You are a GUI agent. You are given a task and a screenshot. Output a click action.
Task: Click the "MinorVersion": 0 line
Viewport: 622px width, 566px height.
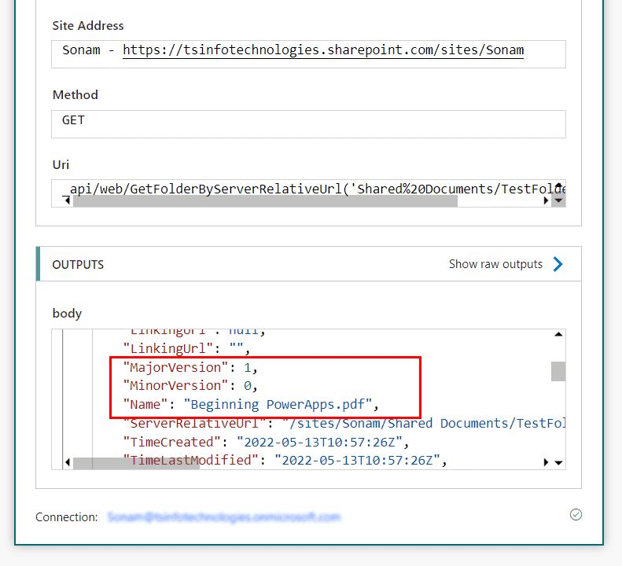point(190,386)
